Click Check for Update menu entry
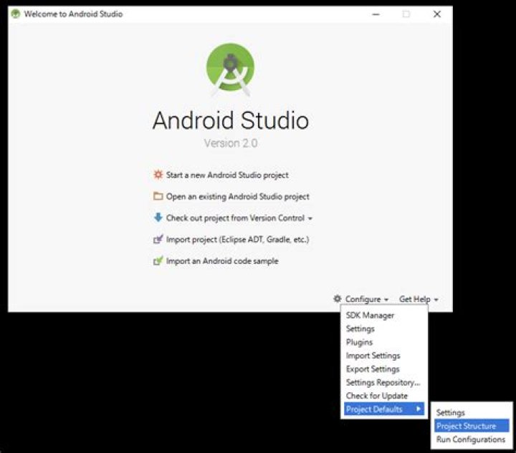The image size is (516, 453). pos(376,396)
